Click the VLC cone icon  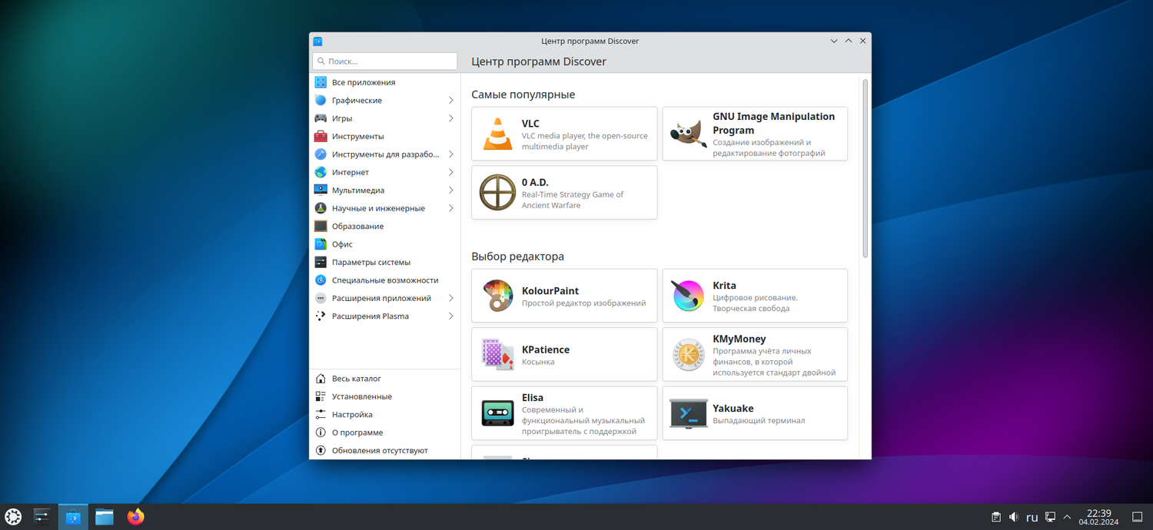coord(497,134)
